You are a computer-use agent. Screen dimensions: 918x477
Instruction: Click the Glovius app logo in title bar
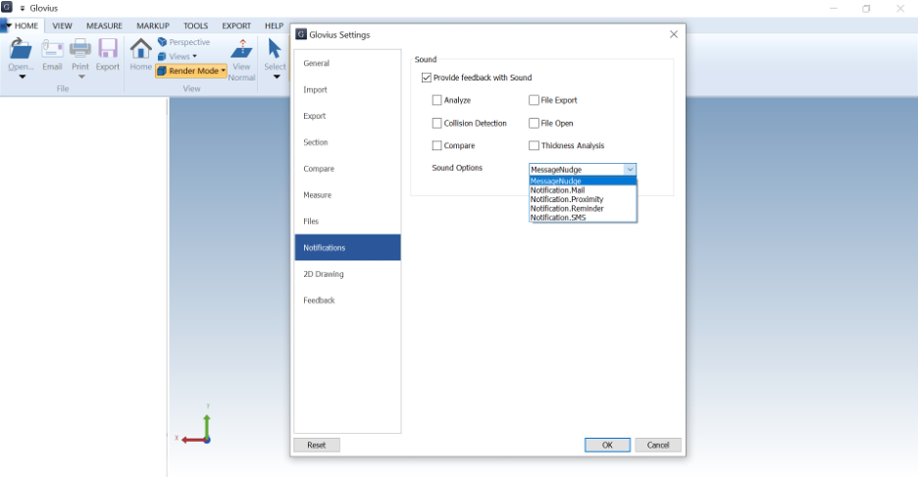pos(7,7)
